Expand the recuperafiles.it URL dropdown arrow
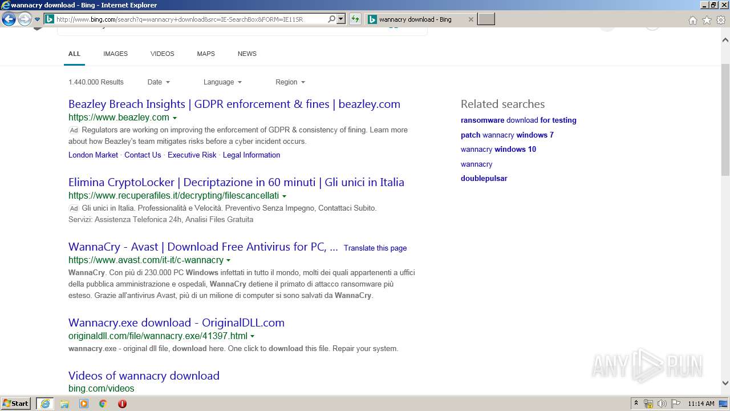Viewport: 730px width, 411px height. tap(284, 196)
